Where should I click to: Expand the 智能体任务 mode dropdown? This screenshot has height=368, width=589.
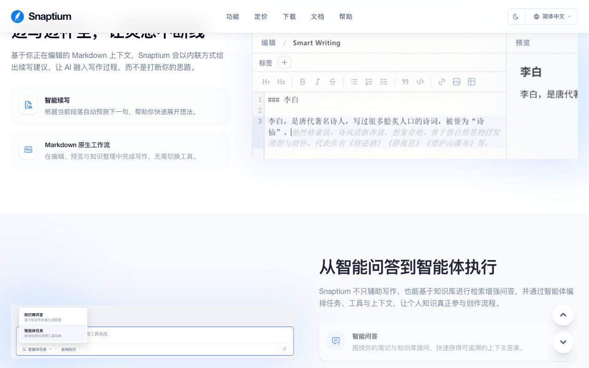[x=37, y=349]
